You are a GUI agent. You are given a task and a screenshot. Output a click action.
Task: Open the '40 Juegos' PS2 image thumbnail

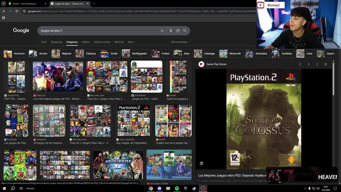click(118, 165)
